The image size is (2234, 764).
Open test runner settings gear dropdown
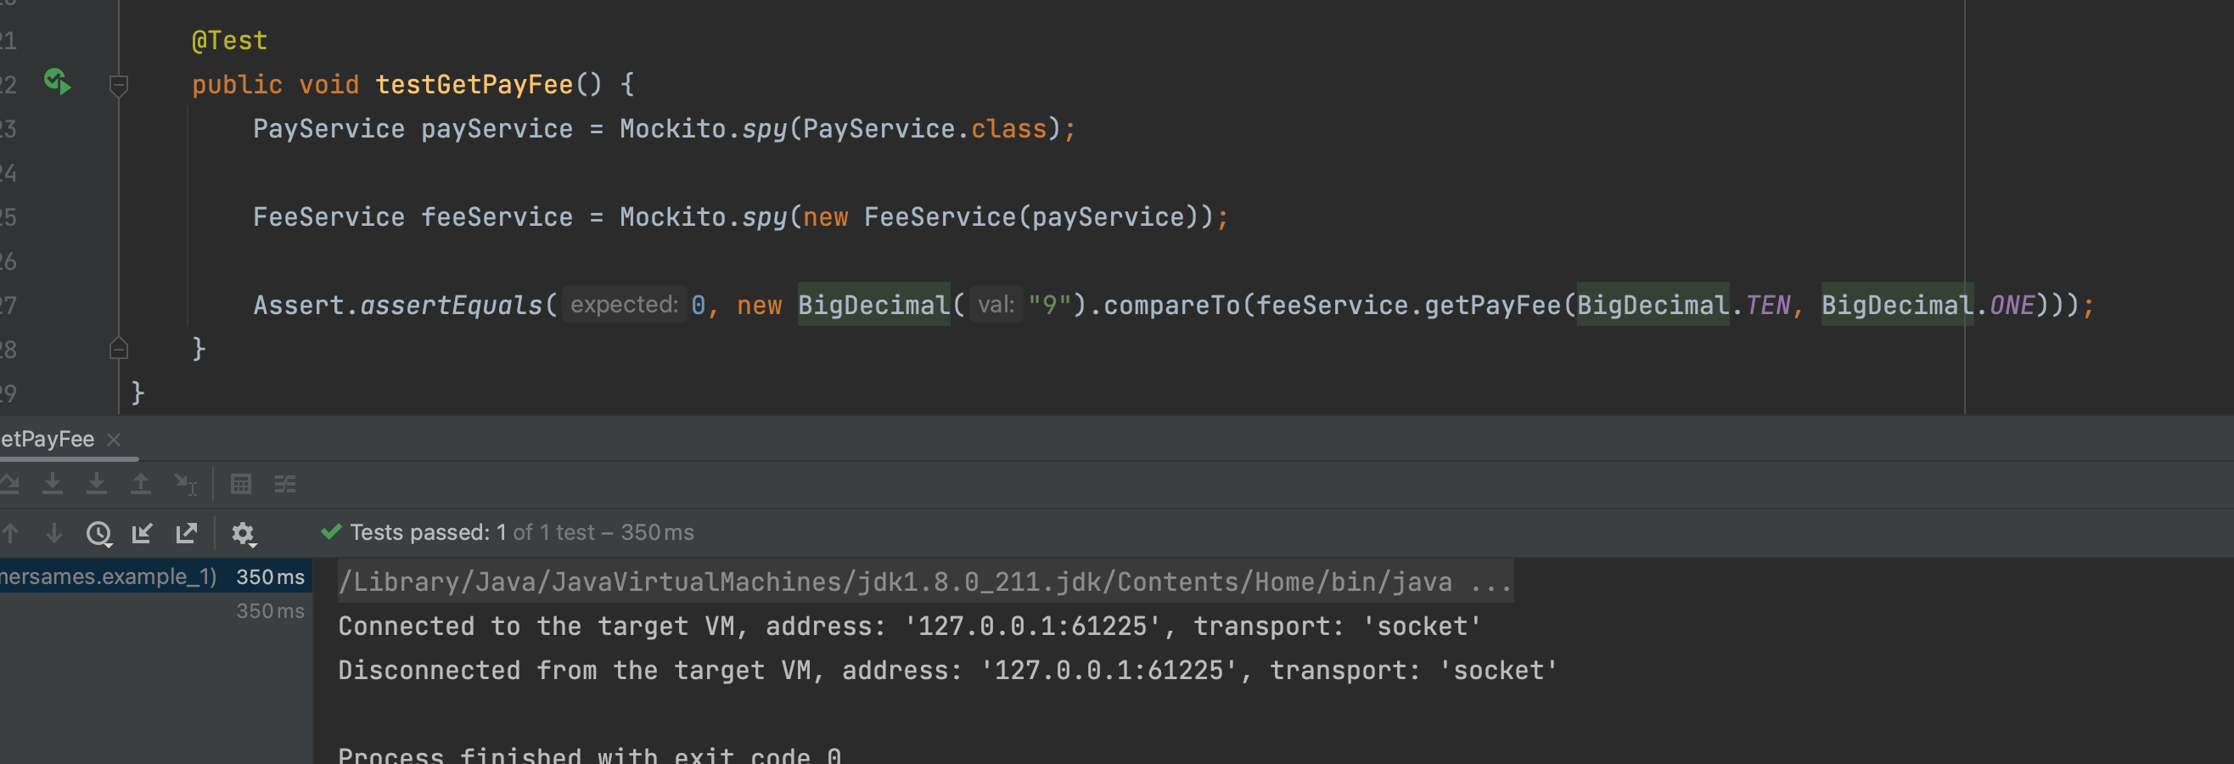(x=244, y=534)
